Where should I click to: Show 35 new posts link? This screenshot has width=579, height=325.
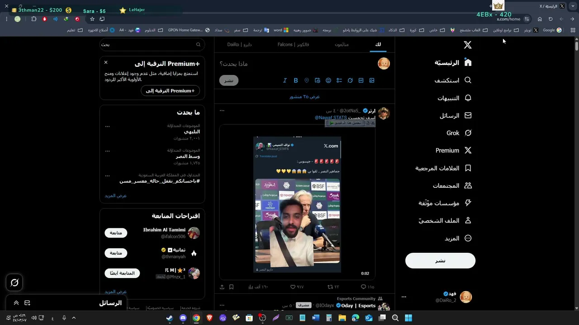point(304,97)
